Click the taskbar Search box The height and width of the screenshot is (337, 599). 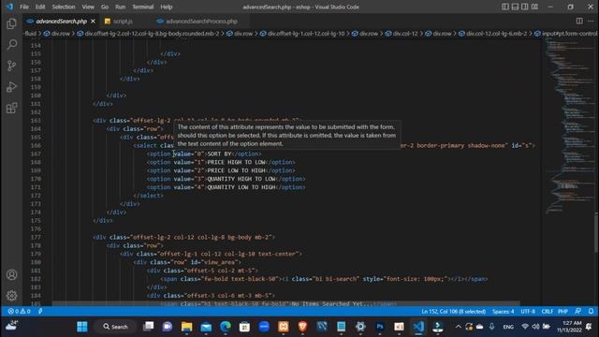(115, 327)
